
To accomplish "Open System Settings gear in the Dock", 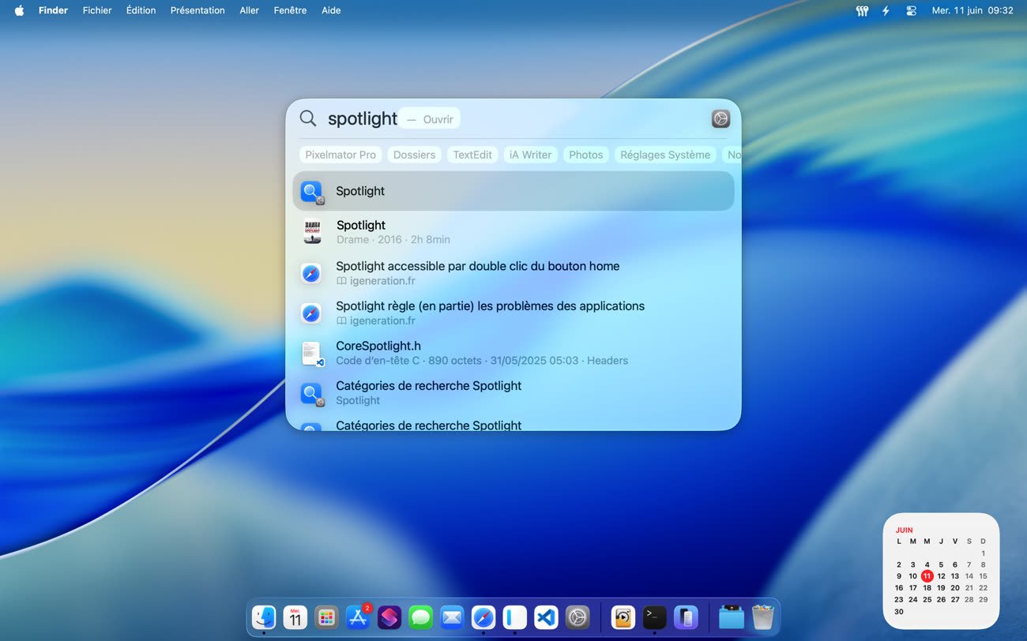I will point(577,617).
